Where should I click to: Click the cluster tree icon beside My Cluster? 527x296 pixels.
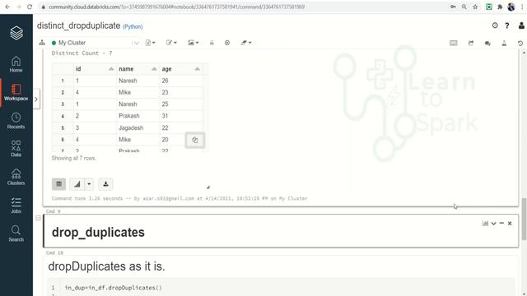[42, 43]
